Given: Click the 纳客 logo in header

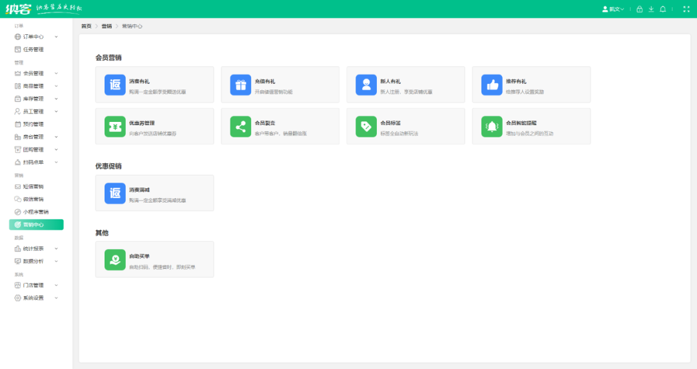Looking at the screenshot, I should [19, 9].
